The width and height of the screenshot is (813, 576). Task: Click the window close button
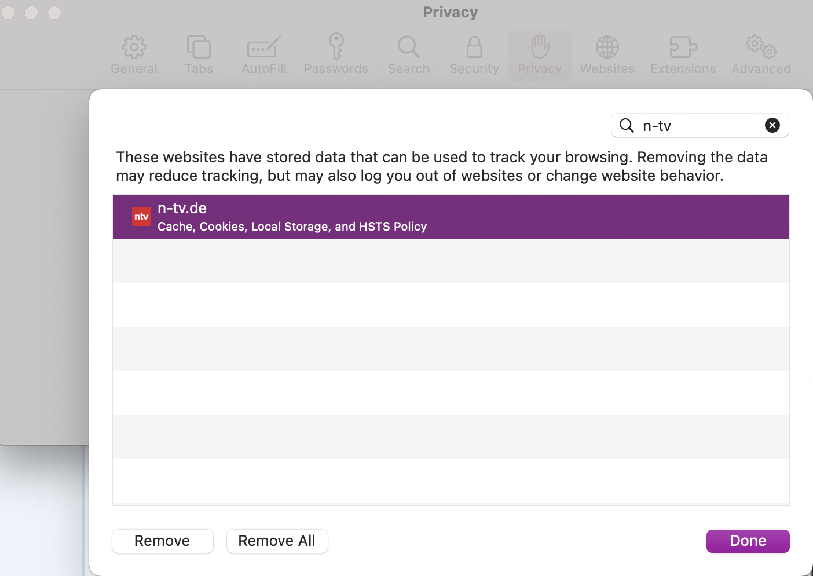coord(8,12)
